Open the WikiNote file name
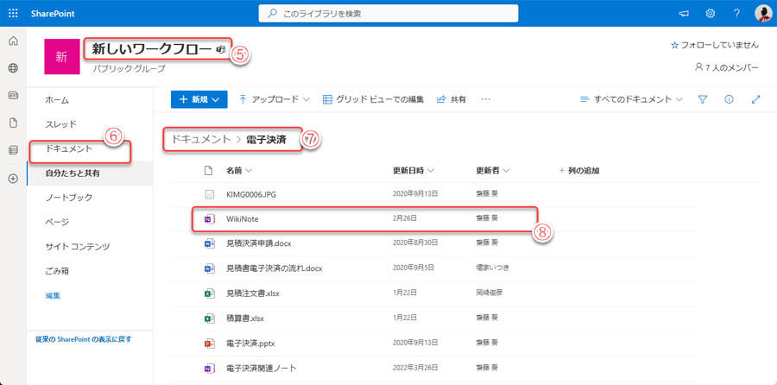Viewport: 777px width, 385px height. [243, 218]
